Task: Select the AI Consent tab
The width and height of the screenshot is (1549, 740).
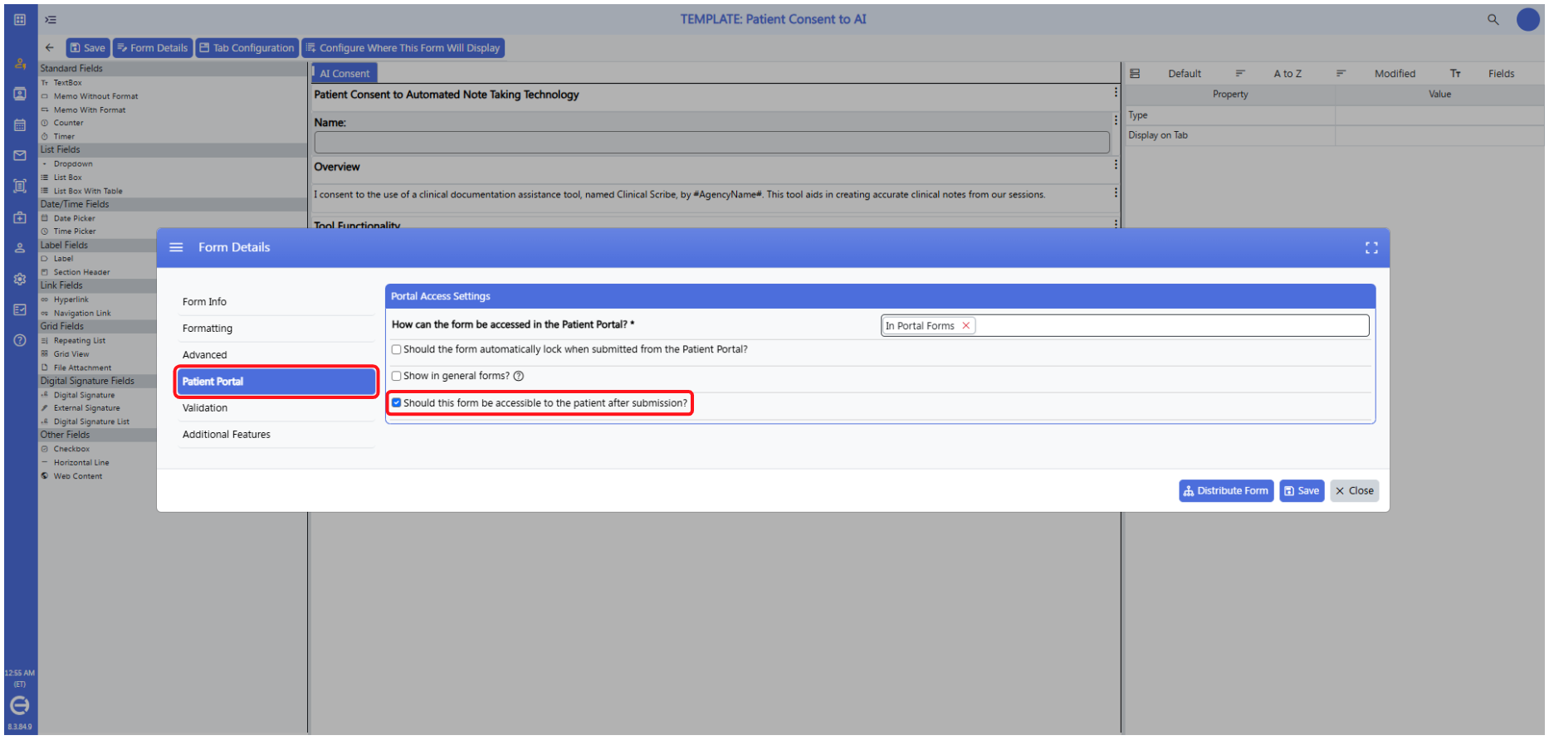Action: pyautogui.click(x=344, y=73)
